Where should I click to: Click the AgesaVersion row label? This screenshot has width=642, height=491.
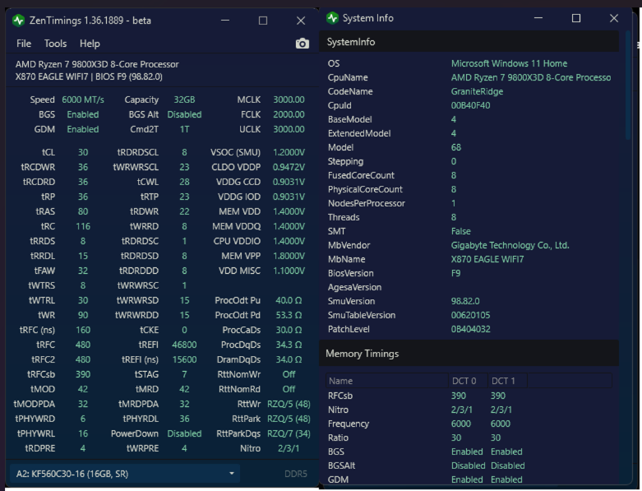coord(354,287)
